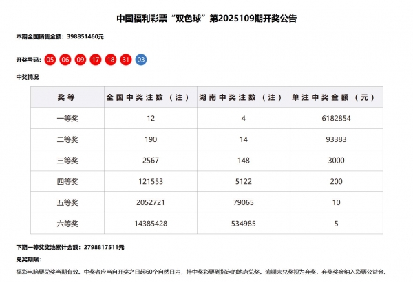Select the 五等奖 row label
This screenshot has width=413, height=282.
pyautogui.click(x=67, y=202)
